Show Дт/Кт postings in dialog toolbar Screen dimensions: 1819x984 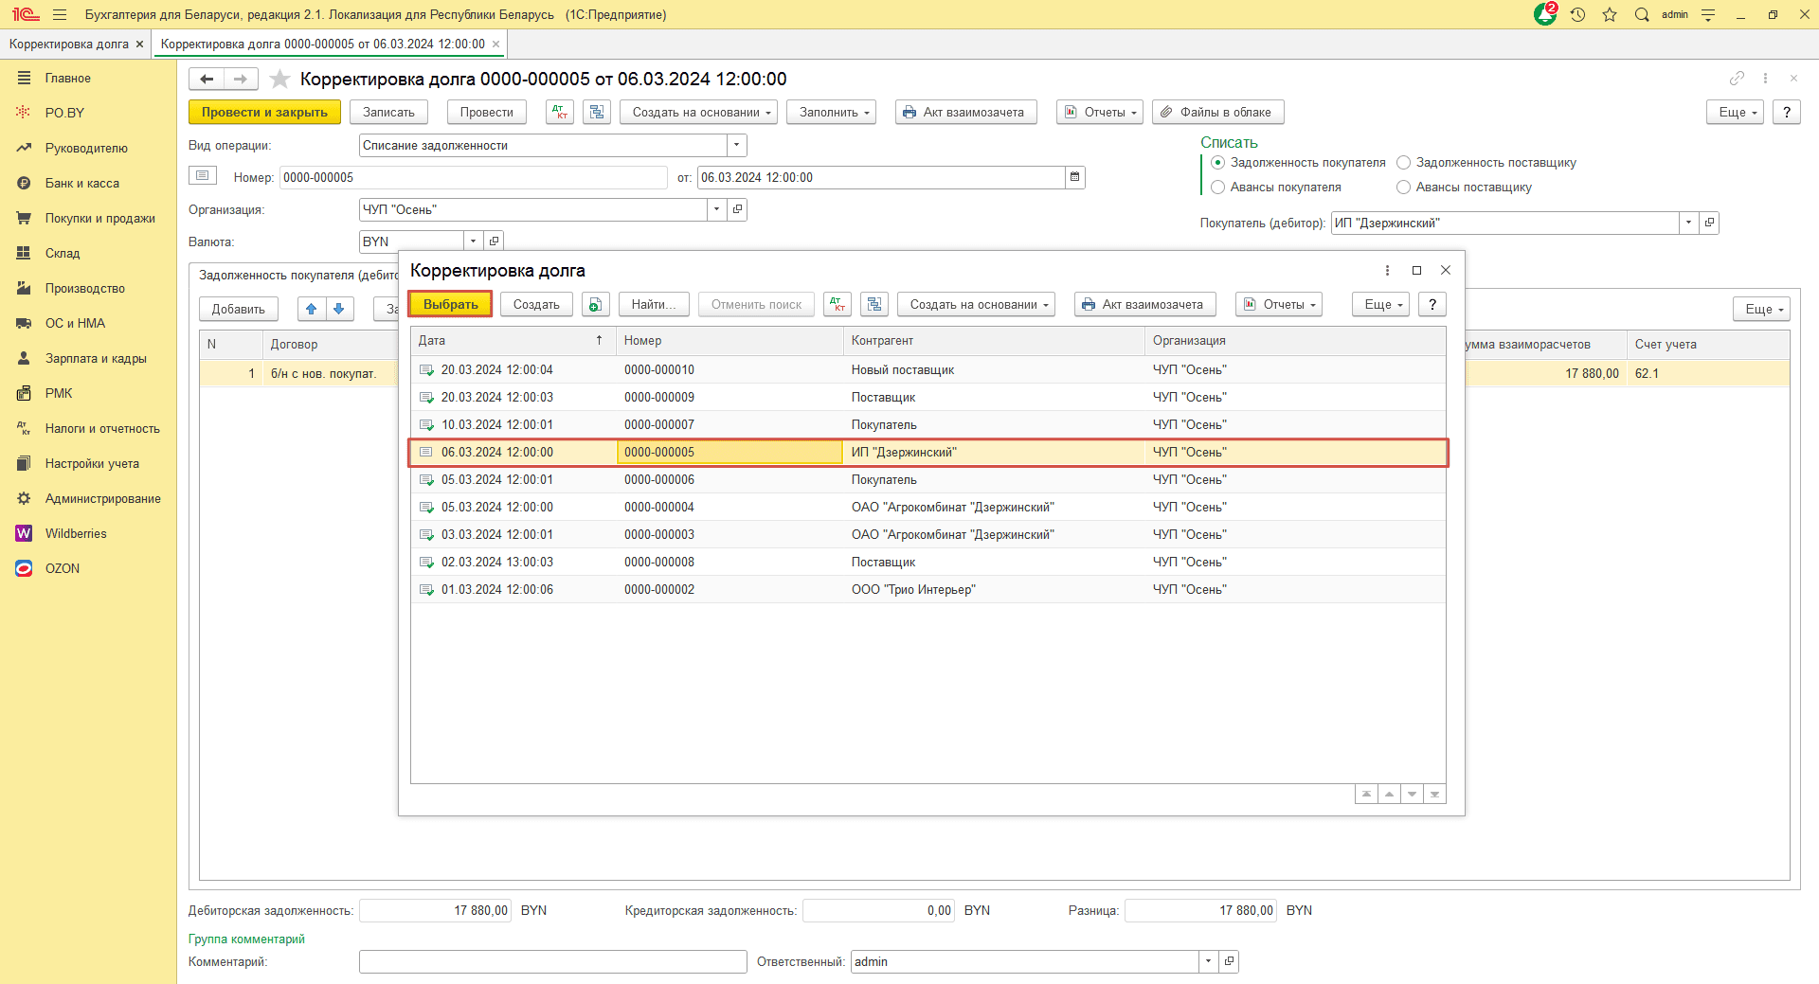coord(837,304)
